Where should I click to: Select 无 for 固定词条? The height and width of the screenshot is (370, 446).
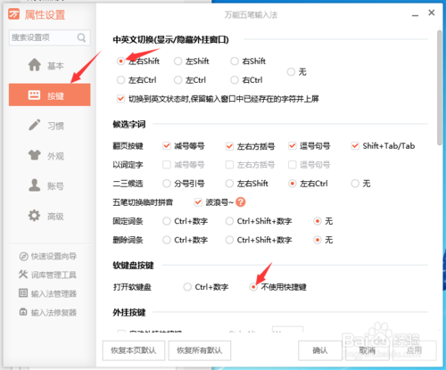pos(318,221)
